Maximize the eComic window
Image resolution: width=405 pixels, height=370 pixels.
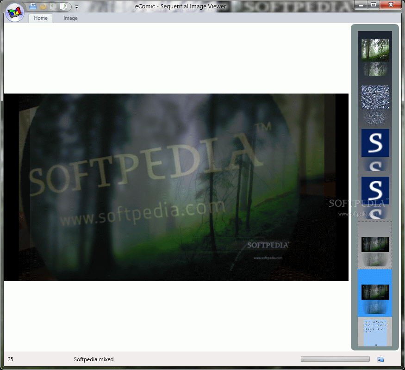tap(374, 5)
